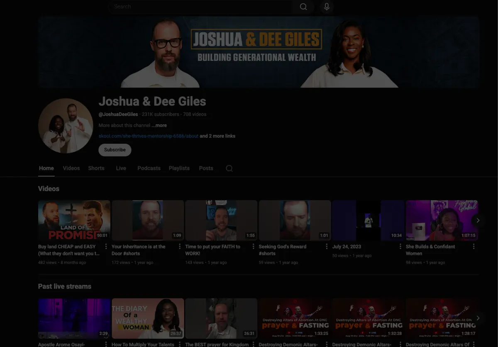Click the '231K subscribers' text
This screenshot has width=498, height=347.
161,114
